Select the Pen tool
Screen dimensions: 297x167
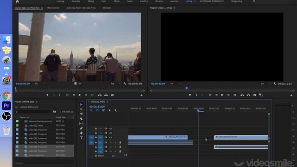(81, 128)
